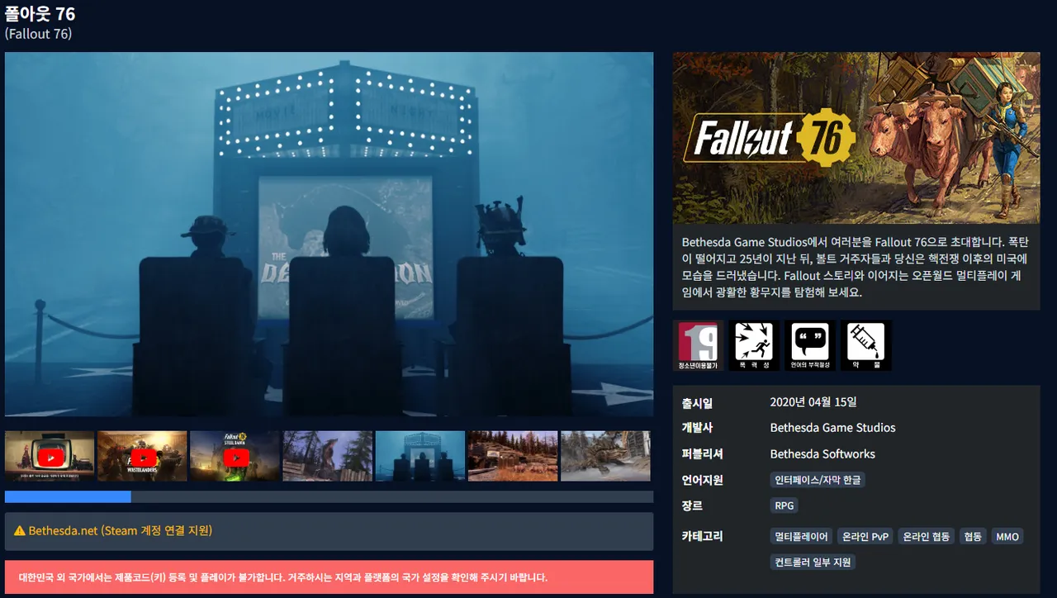
Task: Play the Wastelanders video thumbnail
Action: click(x=142, y=456)
